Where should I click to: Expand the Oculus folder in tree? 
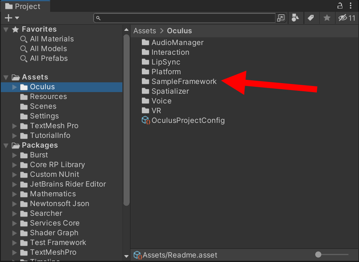(x=15, y=87)
